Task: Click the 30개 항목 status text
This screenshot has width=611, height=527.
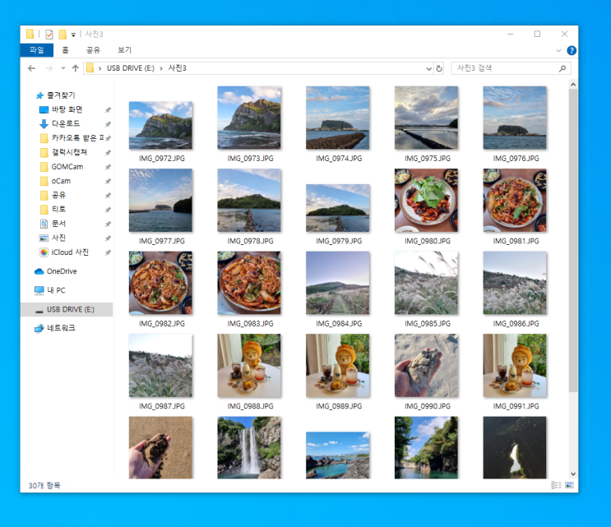Action: tap(44, 485)
